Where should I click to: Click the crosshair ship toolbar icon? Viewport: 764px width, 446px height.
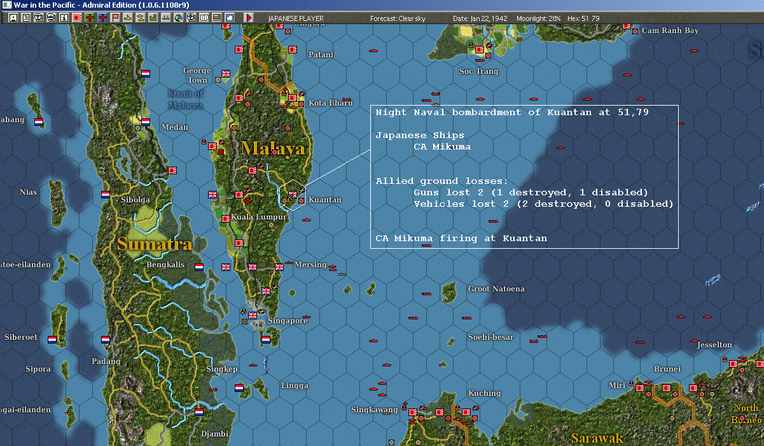pyautogui.click(x=191, y=18)
